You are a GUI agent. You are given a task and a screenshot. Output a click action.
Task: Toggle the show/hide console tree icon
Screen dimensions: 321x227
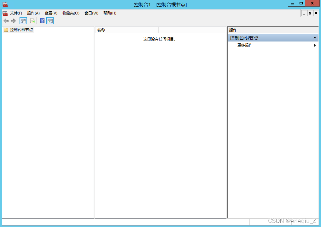coord(23,21)
